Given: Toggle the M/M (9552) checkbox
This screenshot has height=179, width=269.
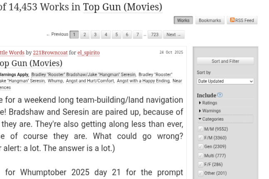Looking at the screenshot, I should 200,129.
